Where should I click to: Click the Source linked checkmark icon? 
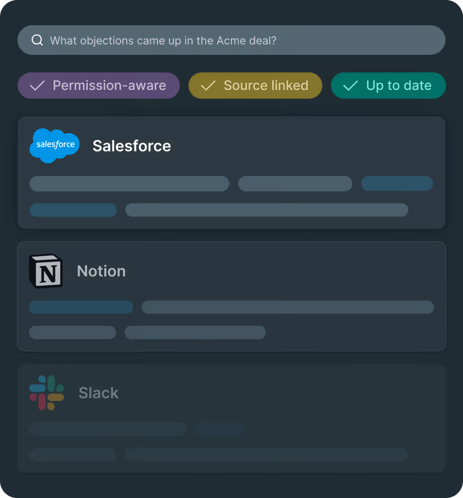tap(208, 86)
